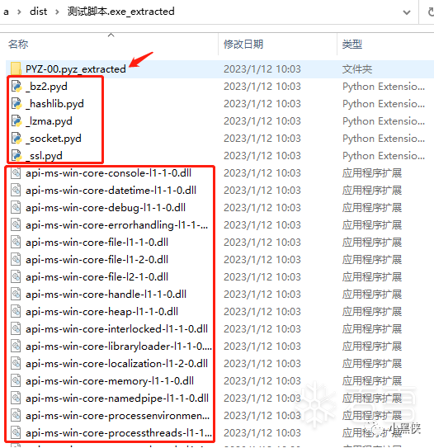Open address bar history dropdown arrow
Viewport: 434px width, 448px height.
[x=407, y=12]
